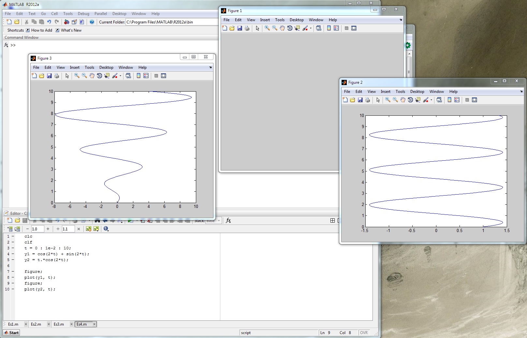Switch to the Es2.m editor tab

pos(36,324)
